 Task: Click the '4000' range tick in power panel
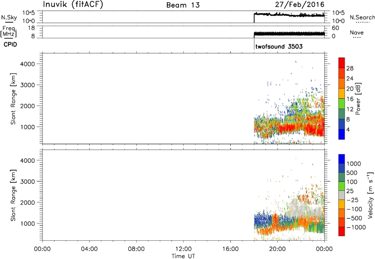[x=28, y=64]
